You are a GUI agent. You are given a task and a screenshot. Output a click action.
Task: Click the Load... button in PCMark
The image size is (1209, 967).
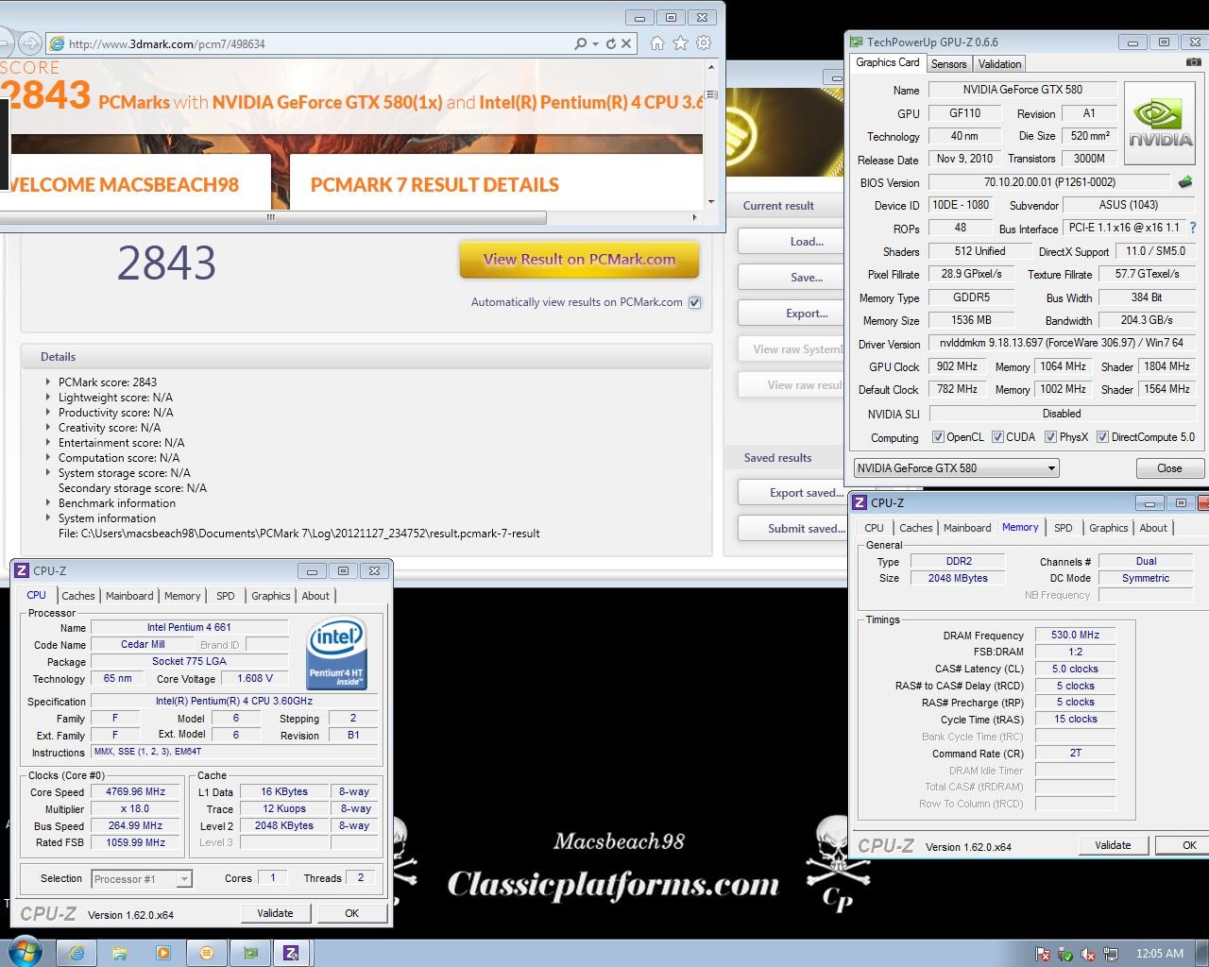coord(790,242)
